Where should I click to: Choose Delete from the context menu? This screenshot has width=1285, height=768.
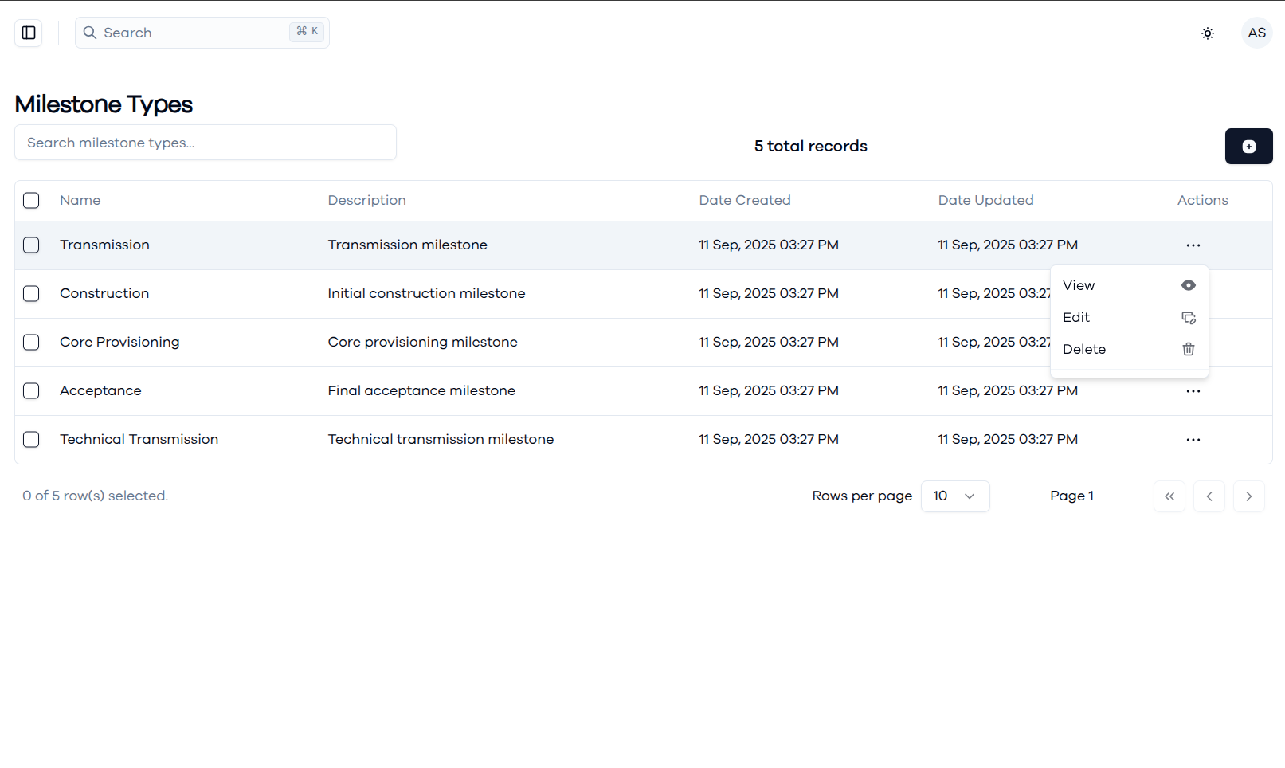pos(1129,349)
